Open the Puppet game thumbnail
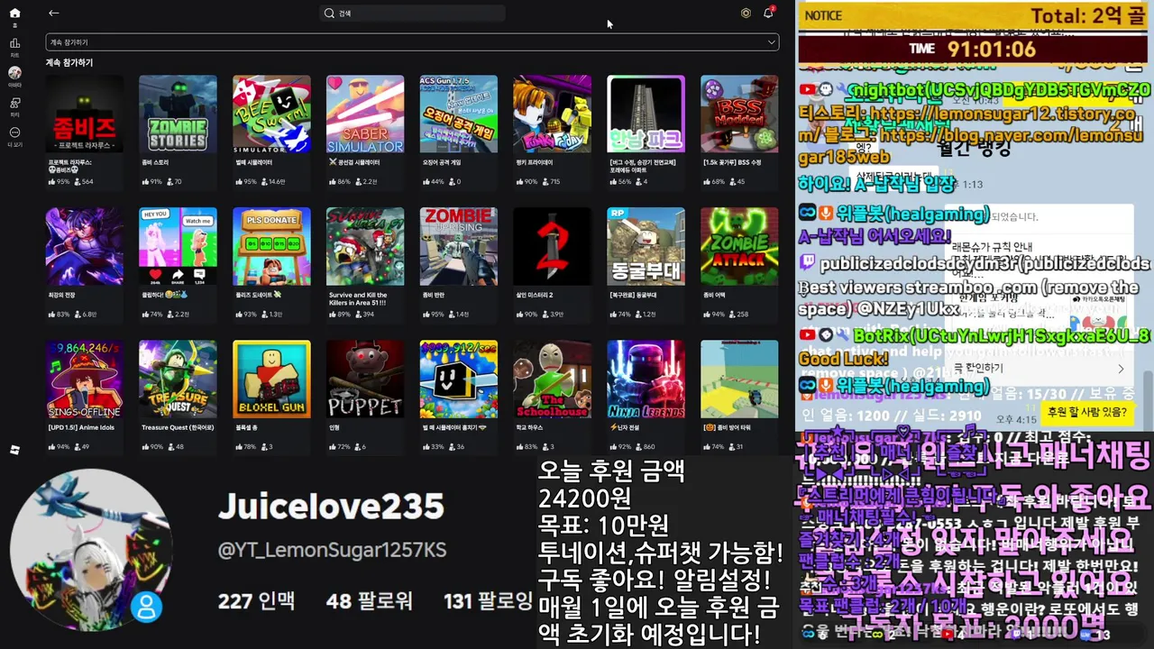The width and height of the screenshot is (1154, 649). (x=365, y=379)
